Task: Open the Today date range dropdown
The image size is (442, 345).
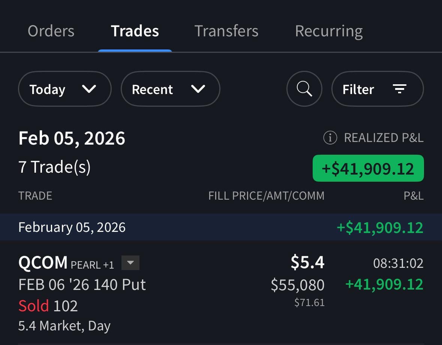Action: pos(64,89)
